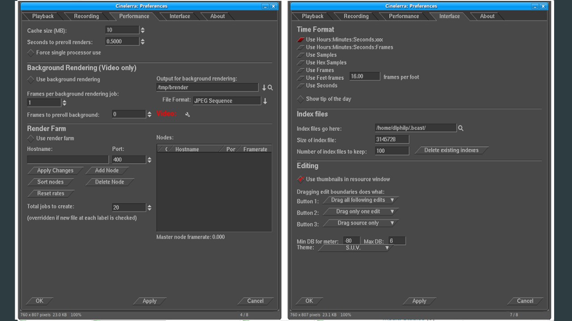Open Button 1 Drag all following edits dropdown
The width and height of the screenshot is (572, 321).
click(362, 200)
